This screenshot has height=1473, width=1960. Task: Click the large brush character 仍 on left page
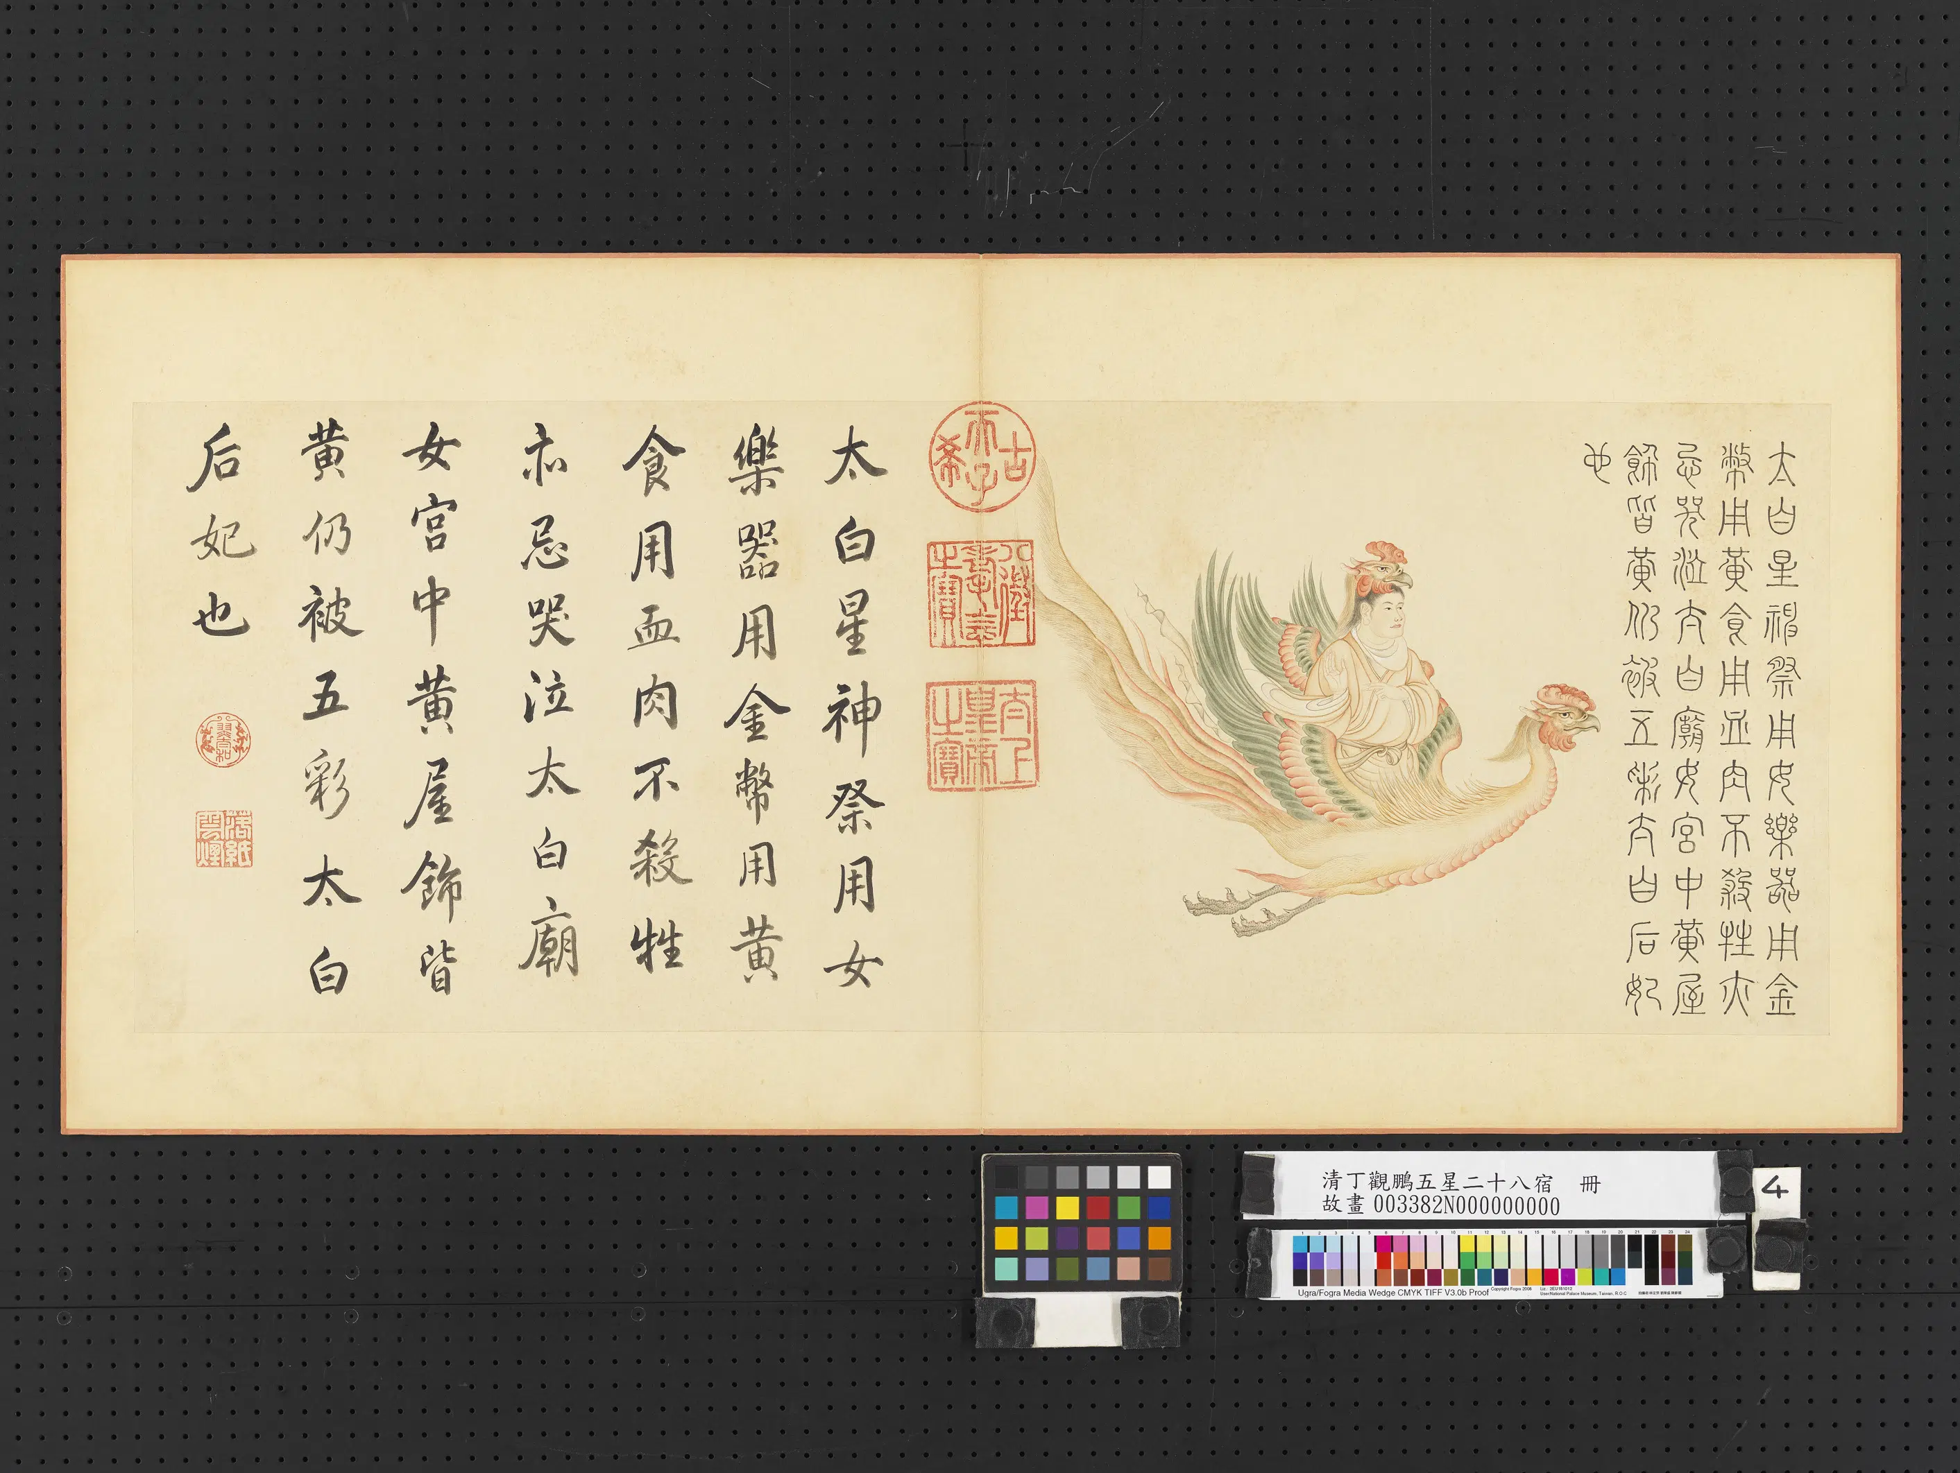326,534
